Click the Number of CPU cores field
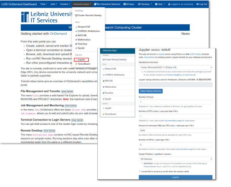 coord(176,116)
